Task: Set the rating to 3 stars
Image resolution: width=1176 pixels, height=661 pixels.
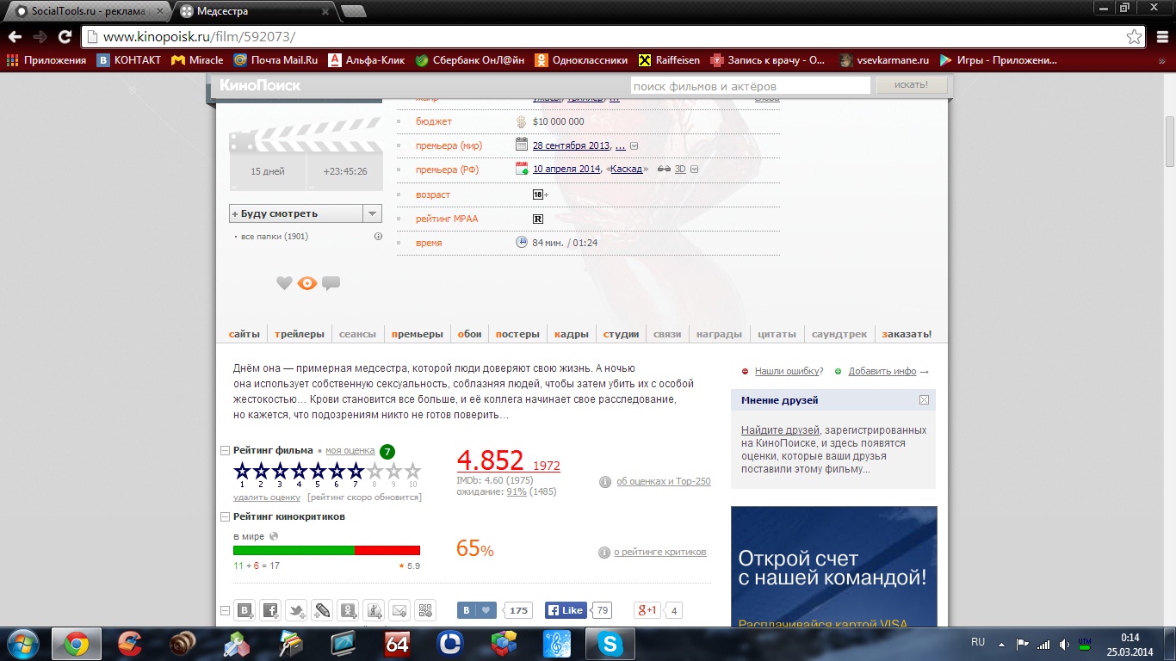Action: pos(280,471)
